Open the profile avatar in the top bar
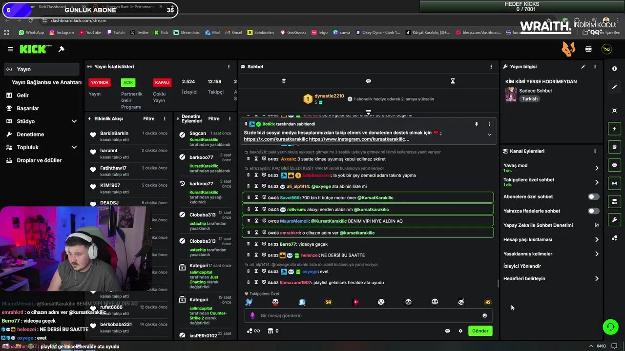The width and height of the screenshot is (625, 351). click(x=606, y=49)
